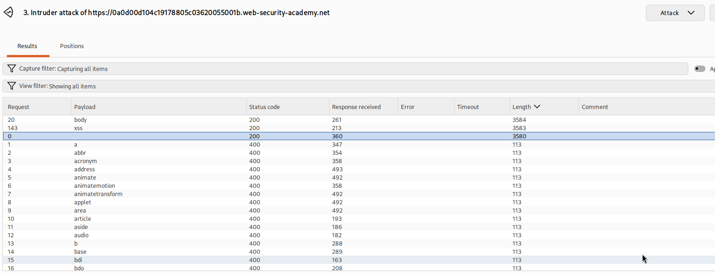Select the row with payload "area"
Viewport: 715px width, 273px height.
click(359, 211)
